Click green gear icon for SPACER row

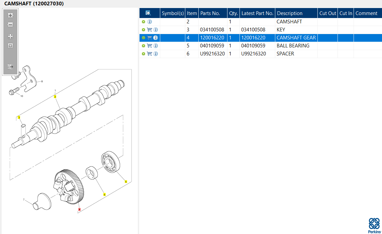(x=144, y=54)
